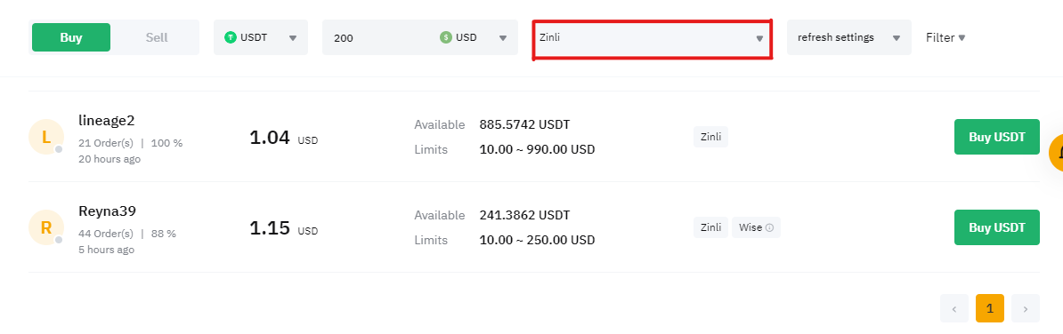The width and height of the screenshot is (1063, 334).
Task: Switch to the Buy tab
Action: click(x=71, y=37)
